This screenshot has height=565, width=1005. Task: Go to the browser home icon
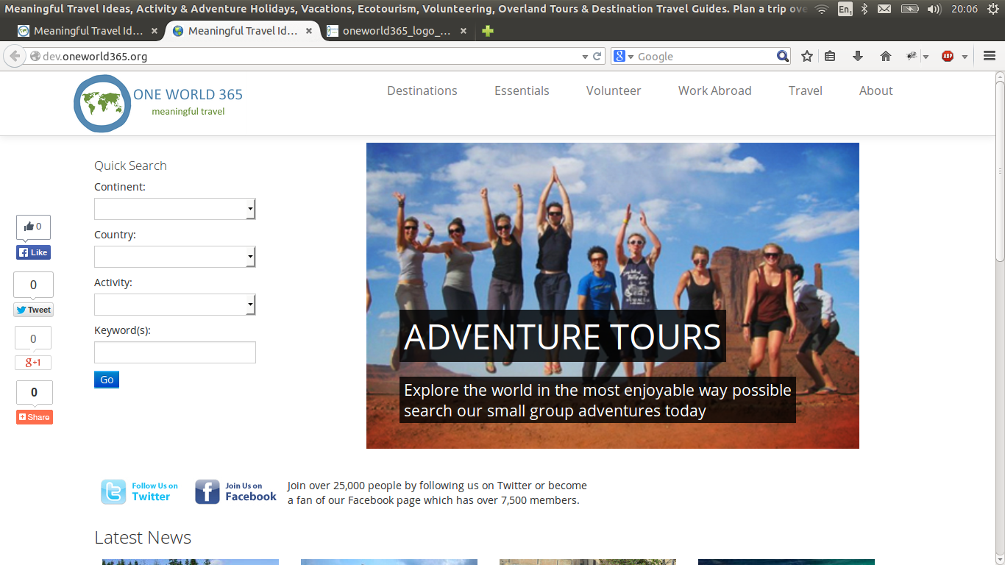pos(886,57)
